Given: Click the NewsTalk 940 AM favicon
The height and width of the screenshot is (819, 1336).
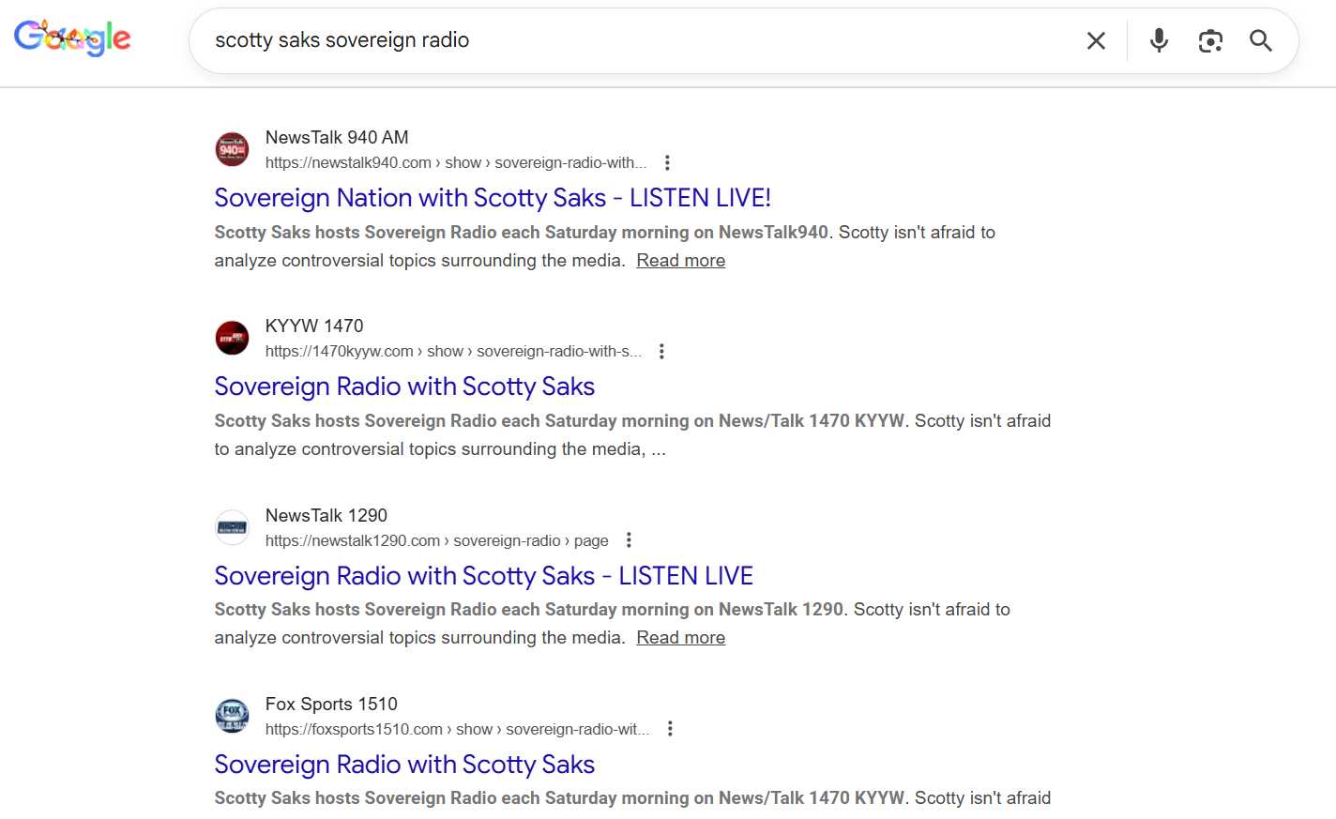Looking at the screenshot, I should 232,149.
